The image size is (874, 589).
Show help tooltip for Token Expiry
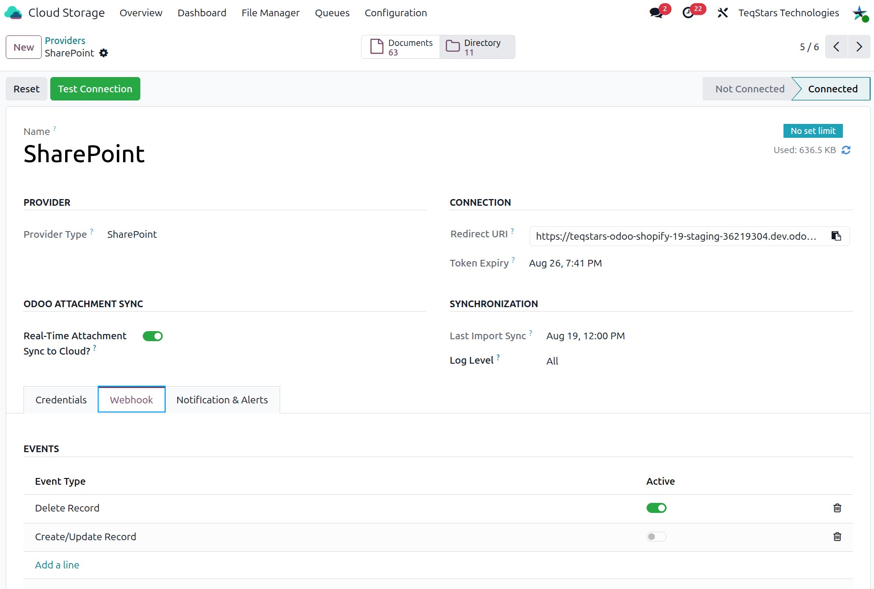[513, 260]
